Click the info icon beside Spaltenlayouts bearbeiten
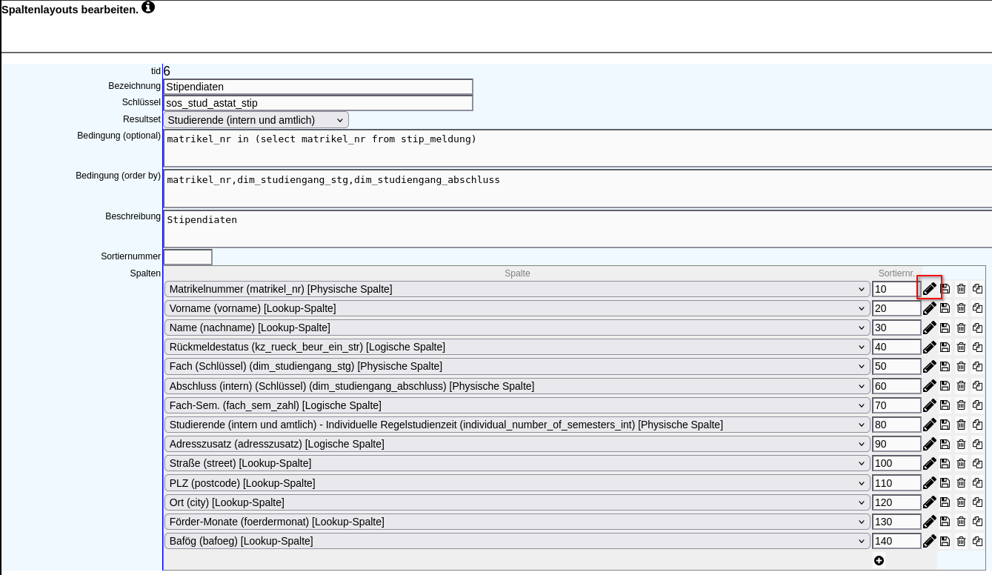The height and width of the screenshot is (575, 992). pos(148,7)
